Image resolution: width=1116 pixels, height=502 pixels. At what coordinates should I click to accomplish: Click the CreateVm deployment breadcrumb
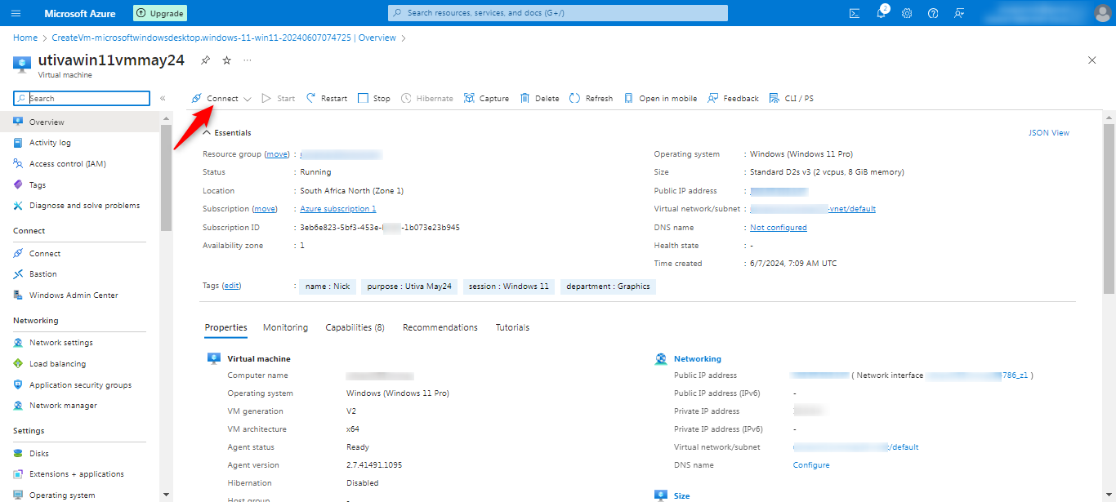click(x=224, y=38)
